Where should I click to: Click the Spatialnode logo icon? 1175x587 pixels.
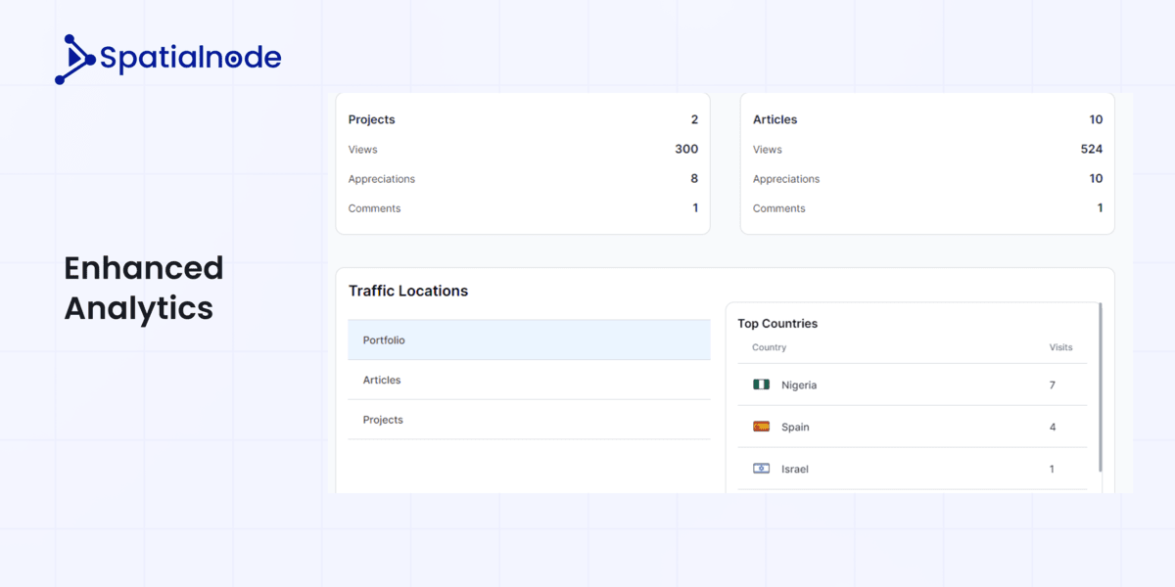(x=74, y=58)
